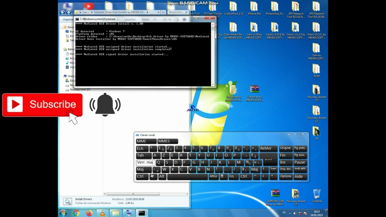This screenshot has width=386, height=217.
Task: Select SPD Research Tool R25.20.39 folder
Action: point(316,10)
